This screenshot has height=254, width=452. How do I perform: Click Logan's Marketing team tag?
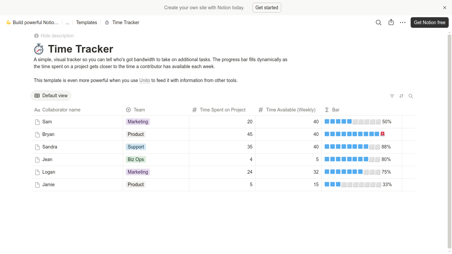pos(138,172)
